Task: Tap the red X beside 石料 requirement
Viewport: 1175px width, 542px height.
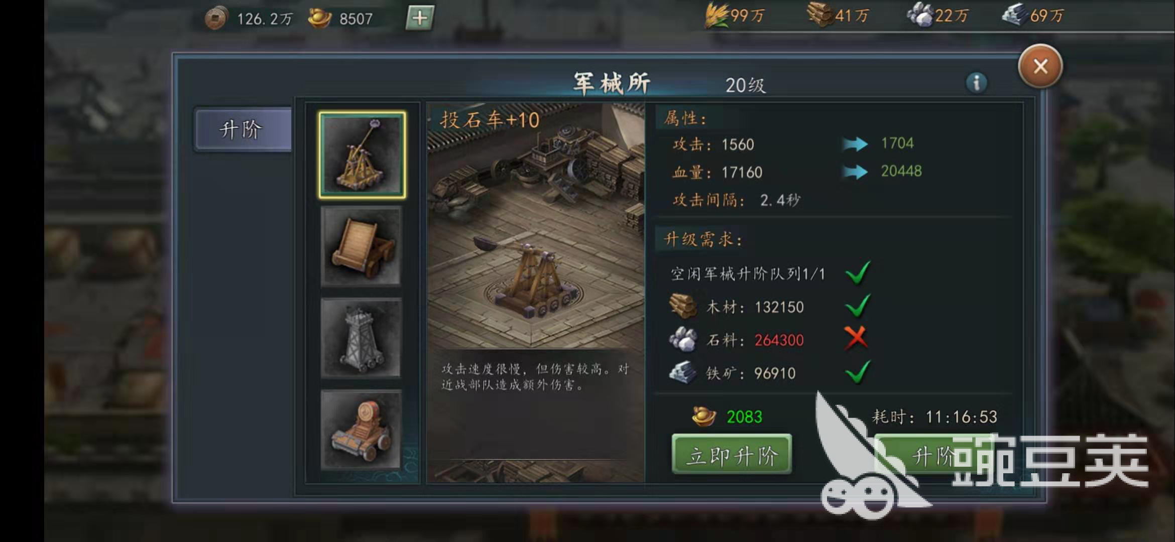Action: (x=856, y=338)
